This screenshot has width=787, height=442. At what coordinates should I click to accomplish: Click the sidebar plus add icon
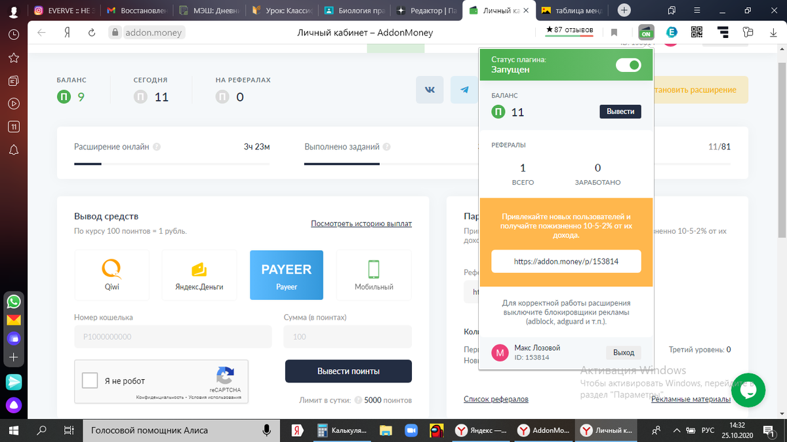[14, 358]
